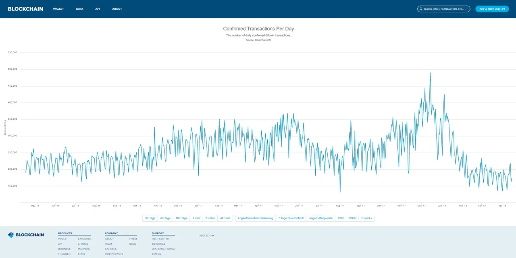Open footer Interviewing link
This screenshot has height=258, width=516.
114,254
